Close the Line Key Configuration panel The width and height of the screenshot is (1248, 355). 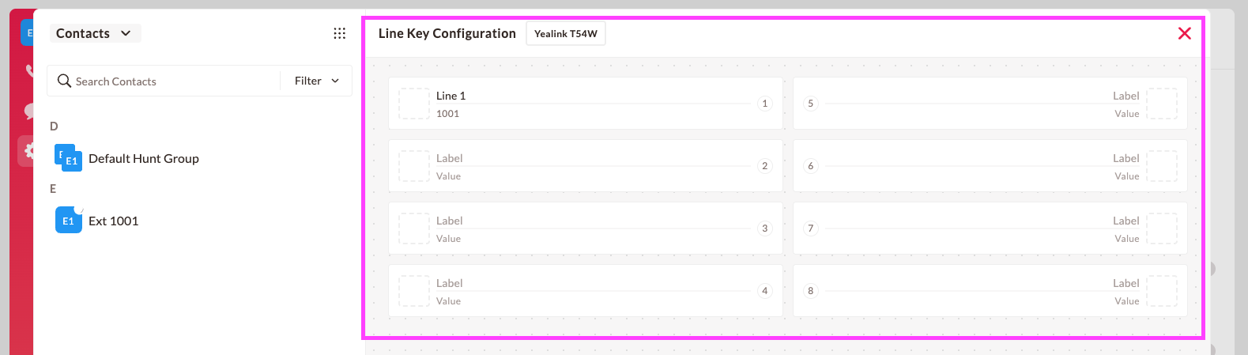tap(1184, 33)
